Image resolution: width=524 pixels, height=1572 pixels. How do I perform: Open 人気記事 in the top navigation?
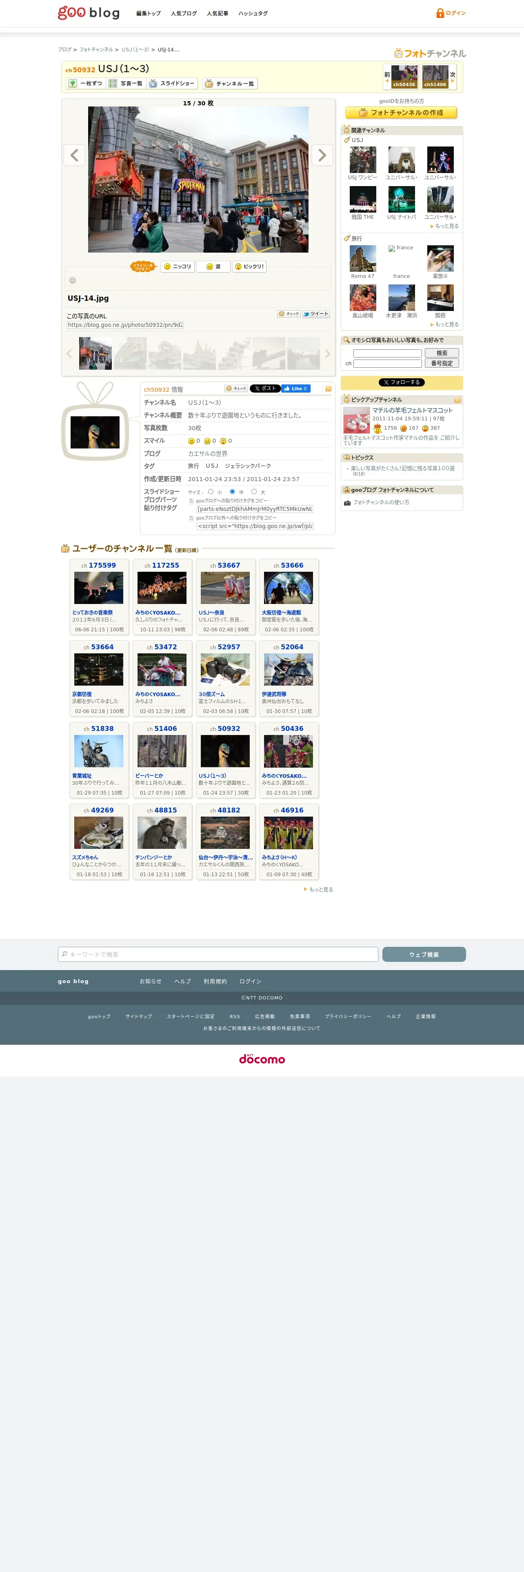217,13
